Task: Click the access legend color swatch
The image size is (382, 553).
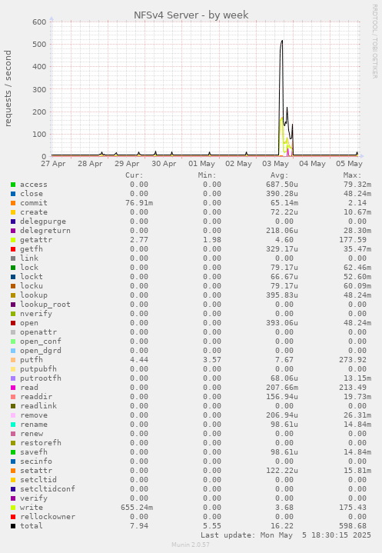Action: pyautogui.click(x=13, y=185)
